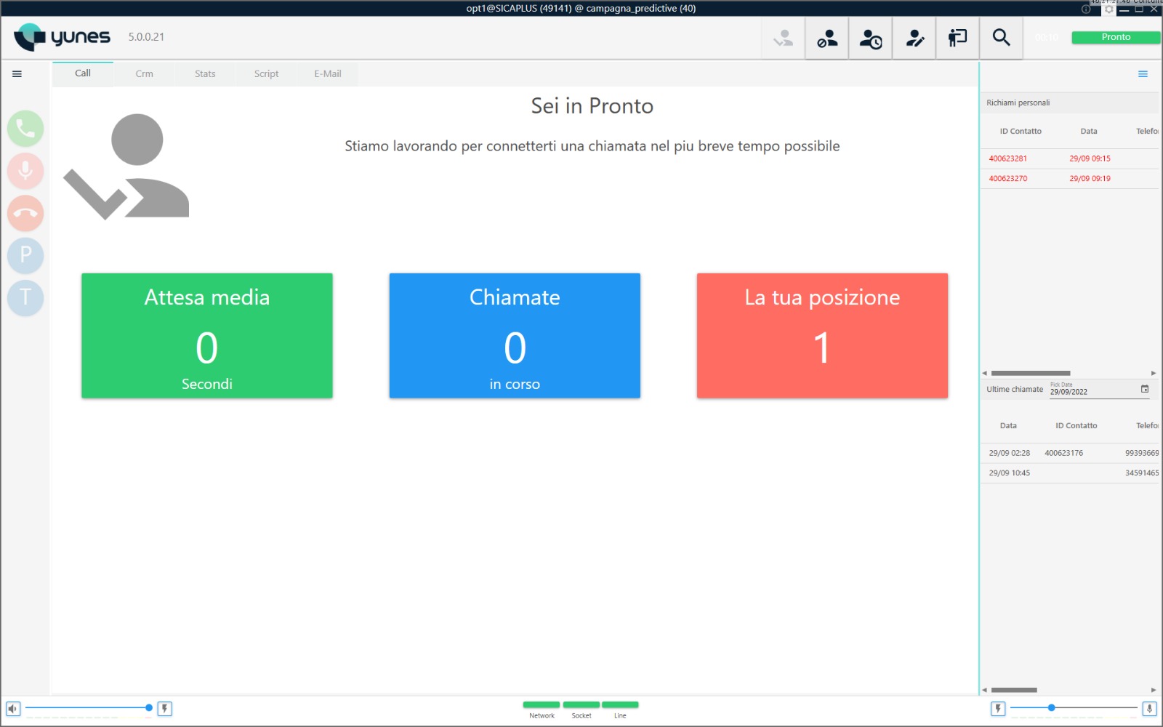Open the right panel hamburger menu

(x=1143, y=74)
